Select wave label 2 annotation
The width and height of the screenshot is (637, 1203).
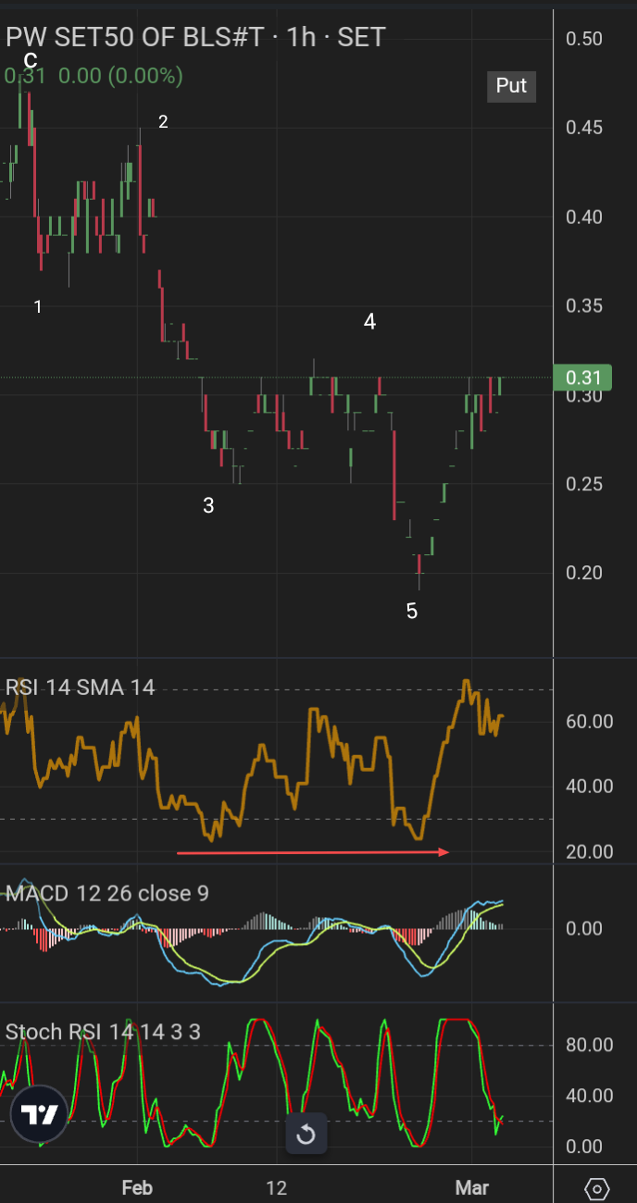[x=163, y=121]
